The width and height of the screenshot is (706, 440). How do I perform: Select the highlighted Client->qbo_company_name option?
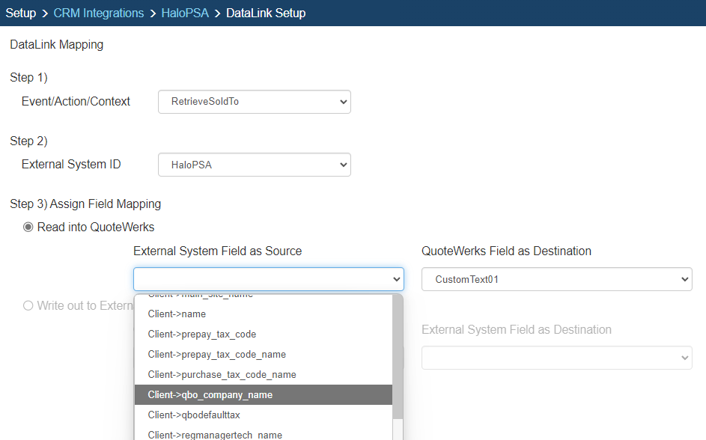(210, 395)
